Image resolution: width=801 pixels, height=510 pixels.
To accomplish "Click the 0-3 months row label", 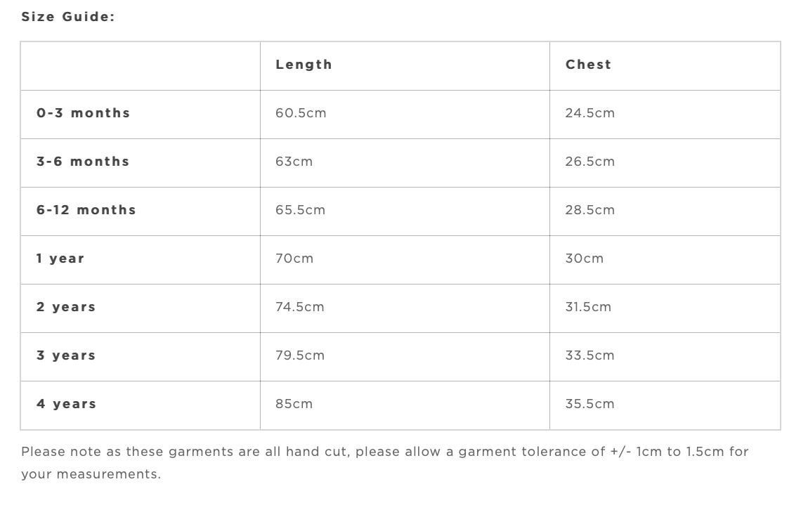I will 83,113.
